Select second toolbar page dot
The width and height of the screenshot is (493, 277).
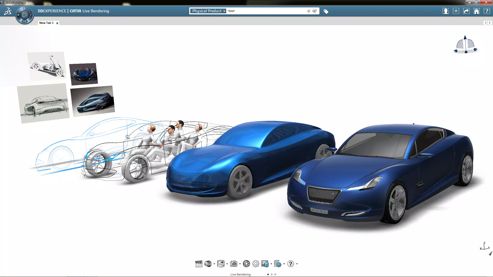(x=272, y=274)
